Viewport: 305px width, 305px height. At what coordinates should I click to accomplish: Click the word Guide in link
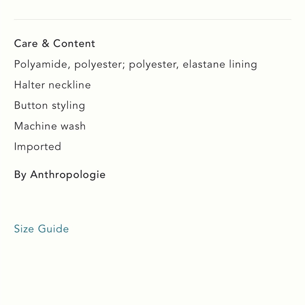pos(53,228)
